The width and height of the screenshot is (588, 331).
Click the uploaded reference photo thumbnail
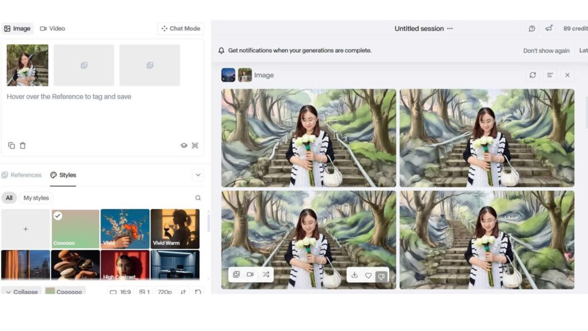click(x=27, y=65)
